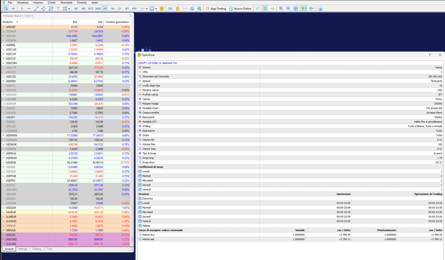Toggle the H1 timeframe button

pyautogui.click(x=105, y=9)
